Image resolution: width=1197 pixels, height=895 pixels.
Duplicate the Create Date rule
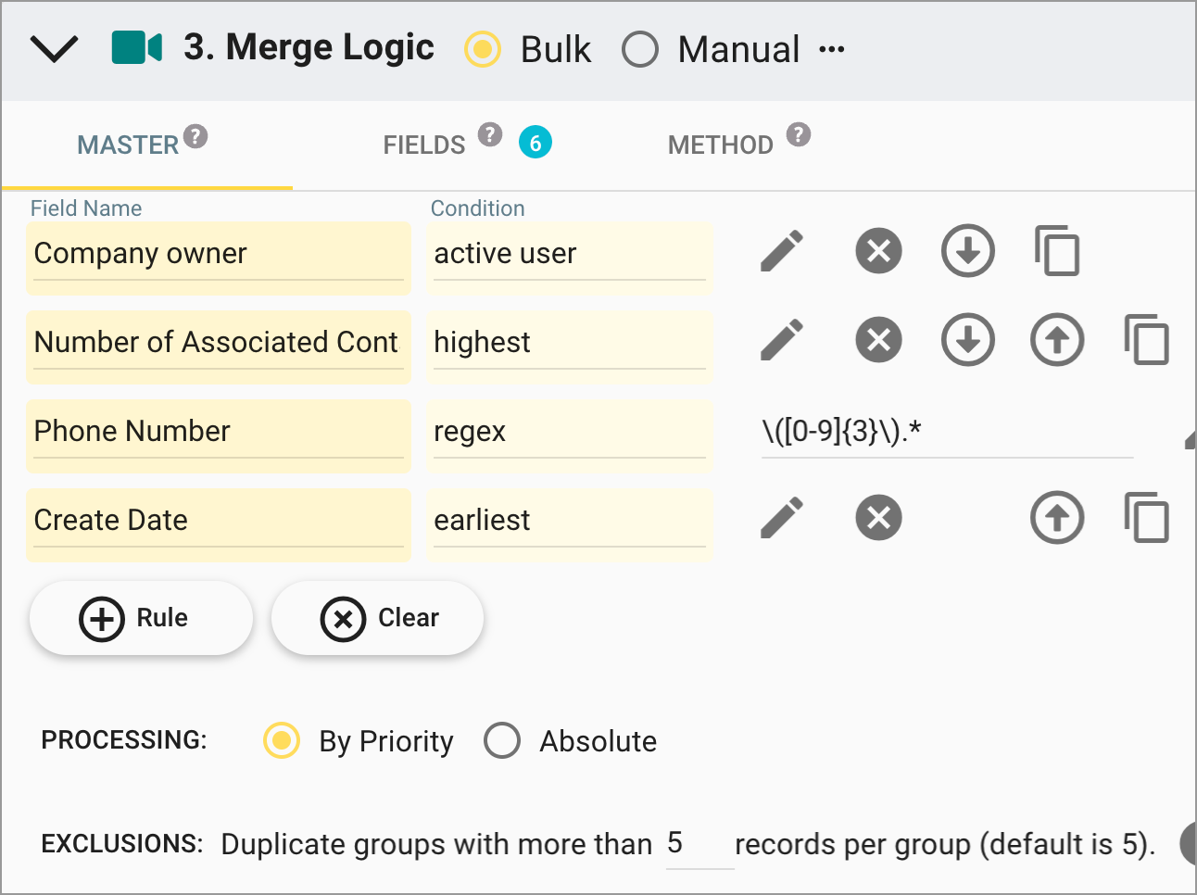pyautogui.click(x=1147, y=518)
